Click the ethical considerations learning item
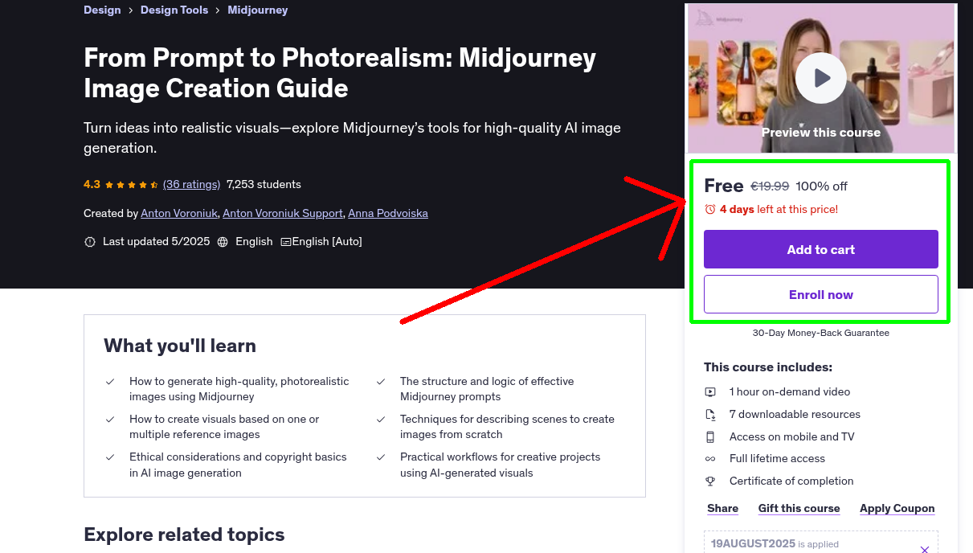 [238, 465]
